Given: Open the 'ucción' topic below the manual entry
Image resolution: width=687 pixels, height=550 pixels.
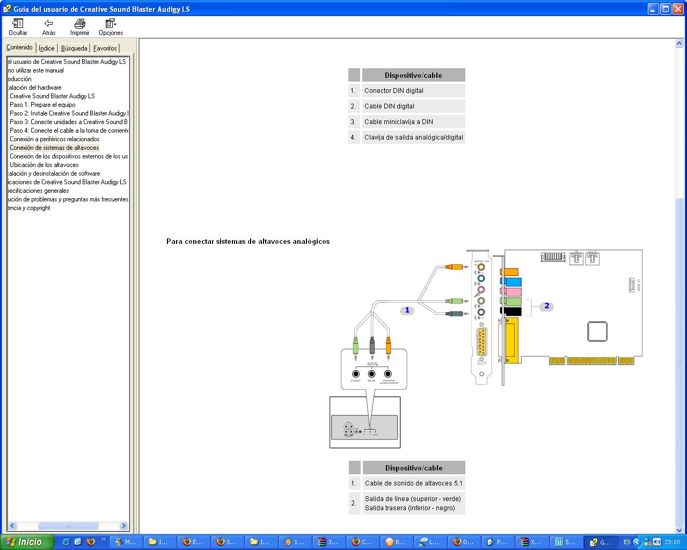Looking at the screenshot, I should (19, 79).
